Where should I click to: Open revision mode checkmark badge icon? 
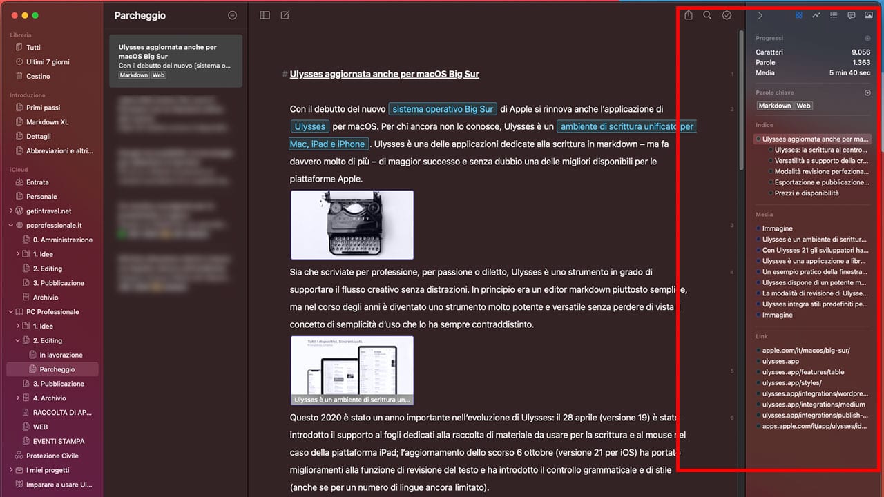tap(727, 15)
